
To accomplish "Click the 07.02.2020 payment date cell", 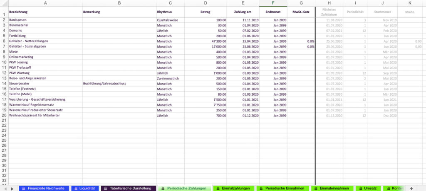I will pyautogui.click(x=243, y=31).
